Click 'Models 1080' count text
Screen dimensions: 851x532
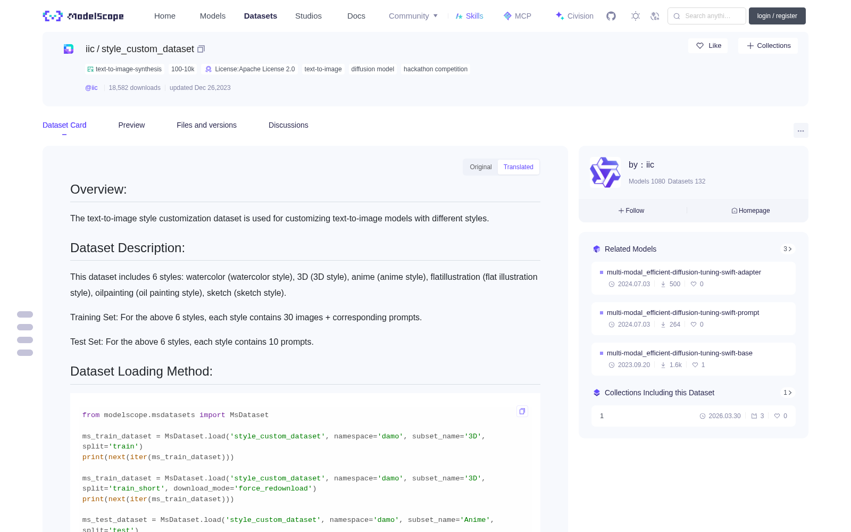click(x=647, y=181)
